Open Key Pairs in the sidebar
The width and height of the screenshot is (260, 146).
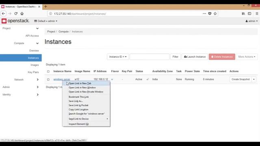click(x=33, y=72)
